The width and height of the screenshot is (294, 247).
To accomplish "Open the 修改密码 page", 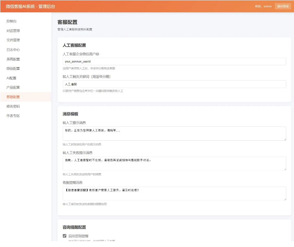I will [x=13, y=107].
